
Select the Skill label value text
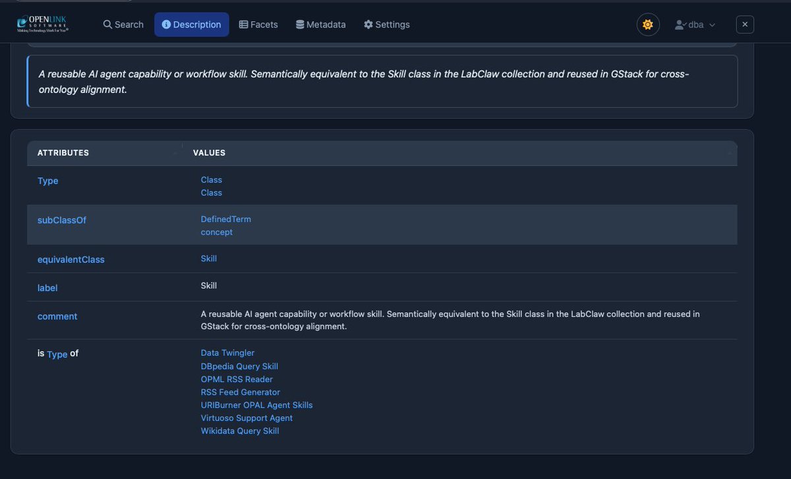pyautogui.click(x=209, y=286)
